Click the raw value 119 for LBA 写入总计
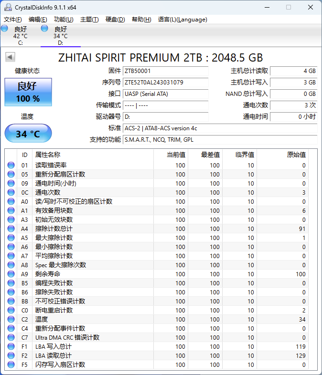Screen dimensions: 322x375 (301, 346)
